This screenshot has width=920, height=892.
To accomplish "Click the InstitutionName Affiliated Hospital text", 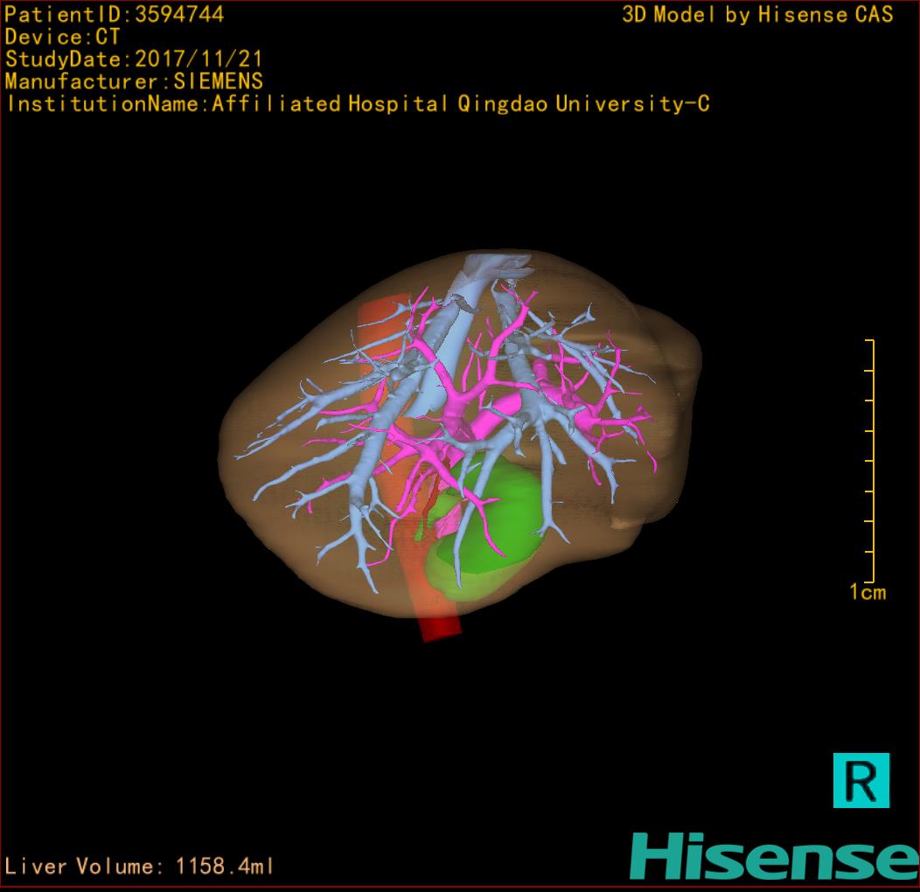I will [x=359, y=104].
